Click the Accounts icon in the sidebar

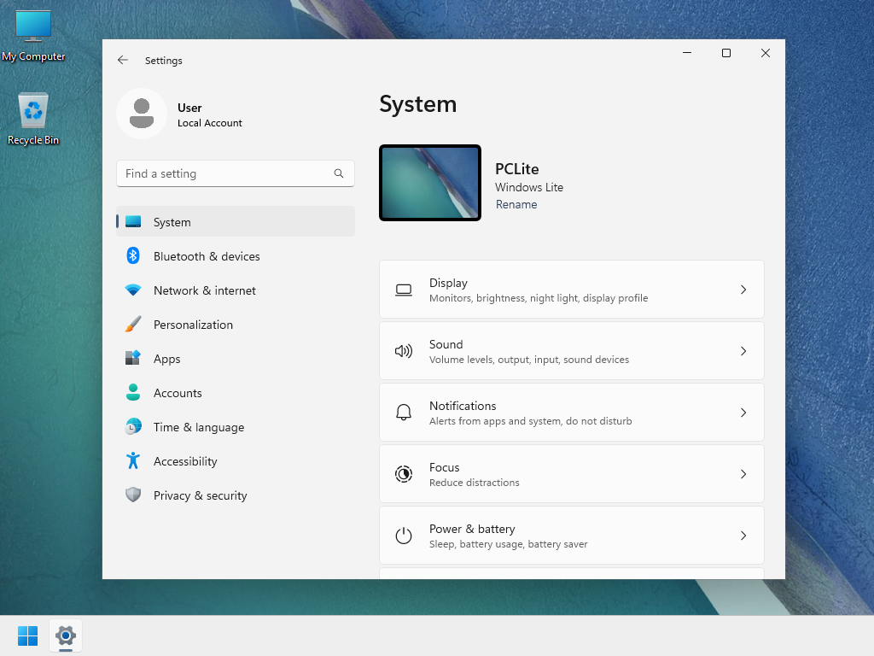click(134, 393)
